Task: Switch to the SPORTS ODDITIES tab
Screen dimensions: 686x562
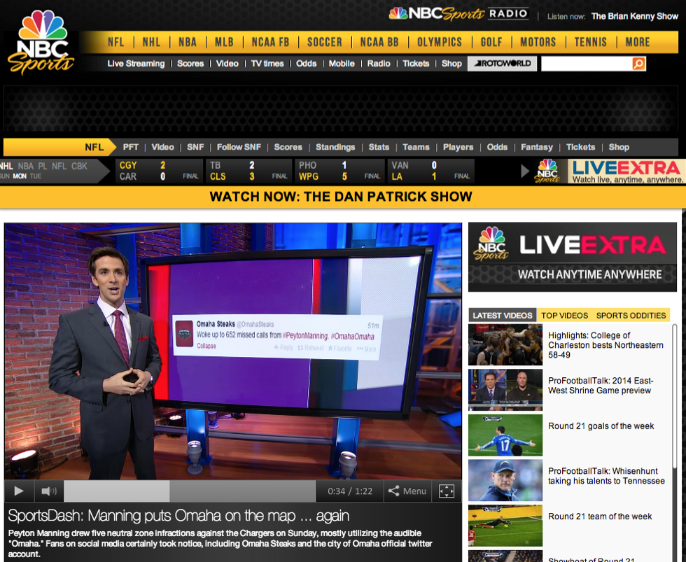Action: (x=631, y=316)
